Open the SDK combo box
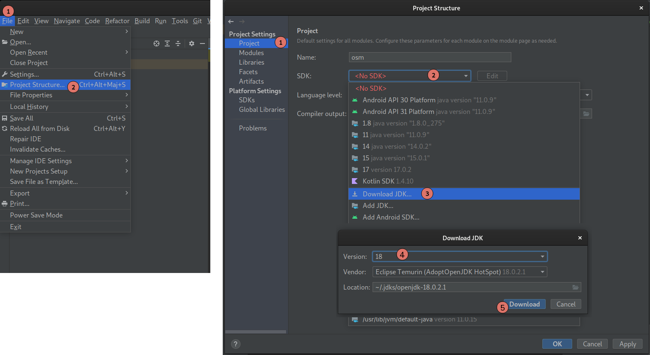Screen dimensions: 650x355 pos(410,76)
